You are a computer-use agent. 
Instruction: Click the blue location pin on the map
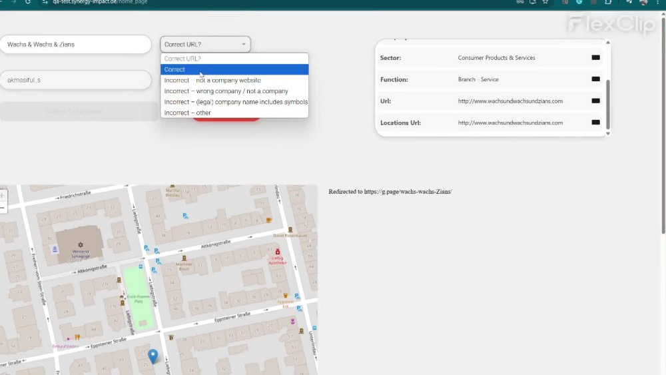coord(153,356)
